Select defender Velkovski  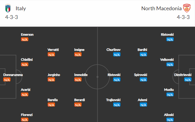[x=167, y=60]
